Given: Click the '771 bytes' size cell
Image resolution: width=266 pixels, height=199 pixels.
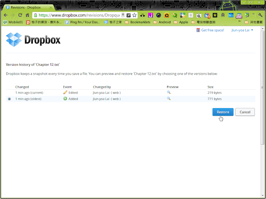Looking at the screenshot, I should point(214,99).
